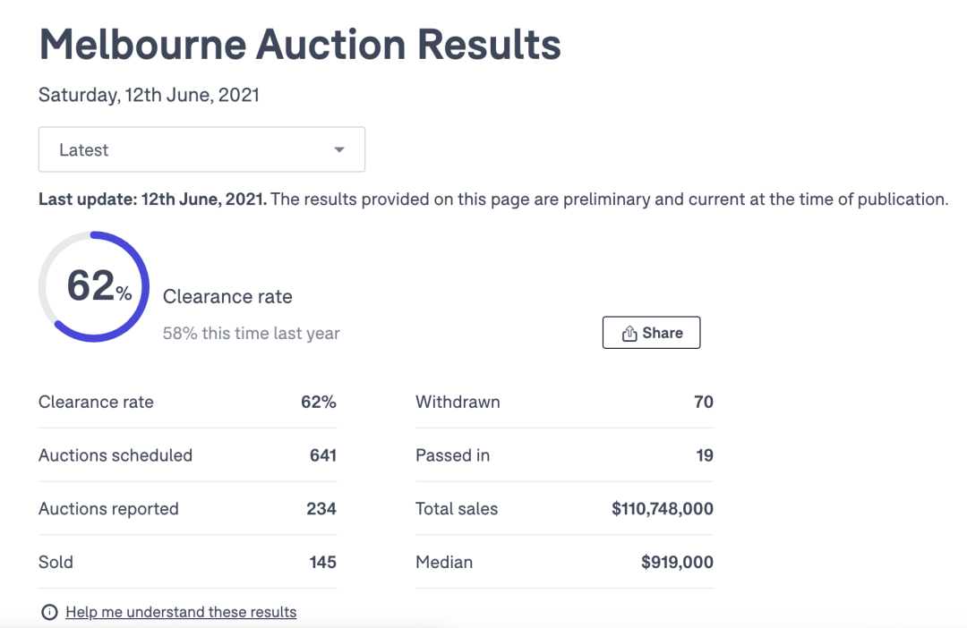The width and height of the screenshot is (967, 628).
Task: Click the Share button
Action: (x=651, y=333)
